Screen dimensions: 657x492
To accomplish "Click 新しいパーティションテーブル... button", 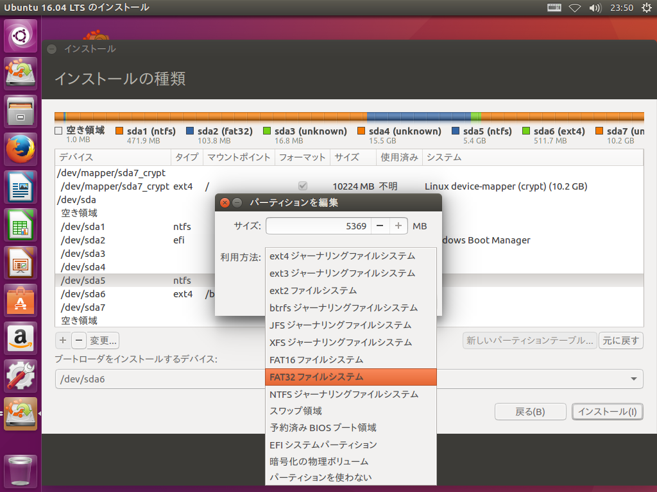I will pos(530,341).
